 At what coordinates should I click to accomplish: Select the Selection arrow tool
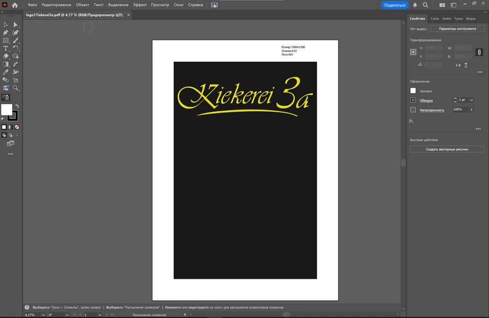pyautogui.click(x=6, y=24)
